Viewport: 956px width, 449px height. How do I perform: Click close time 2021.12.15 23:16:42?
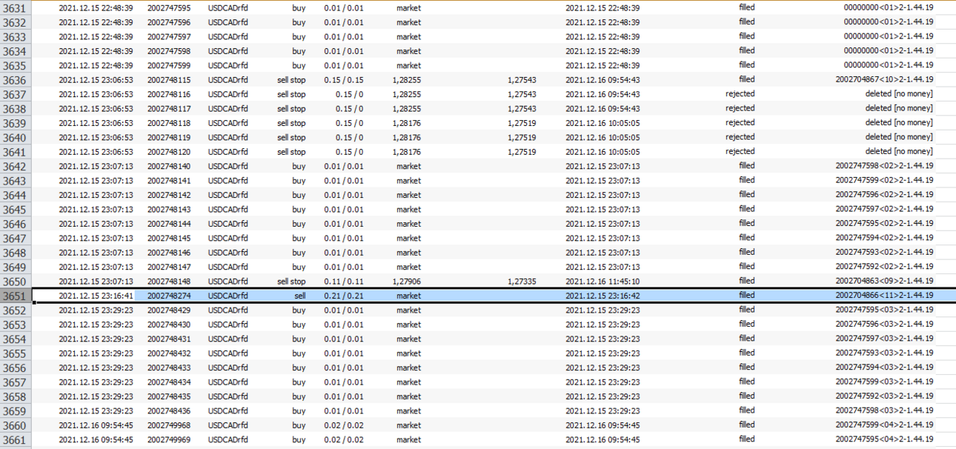pyautogui.click(x=603, y=296)
